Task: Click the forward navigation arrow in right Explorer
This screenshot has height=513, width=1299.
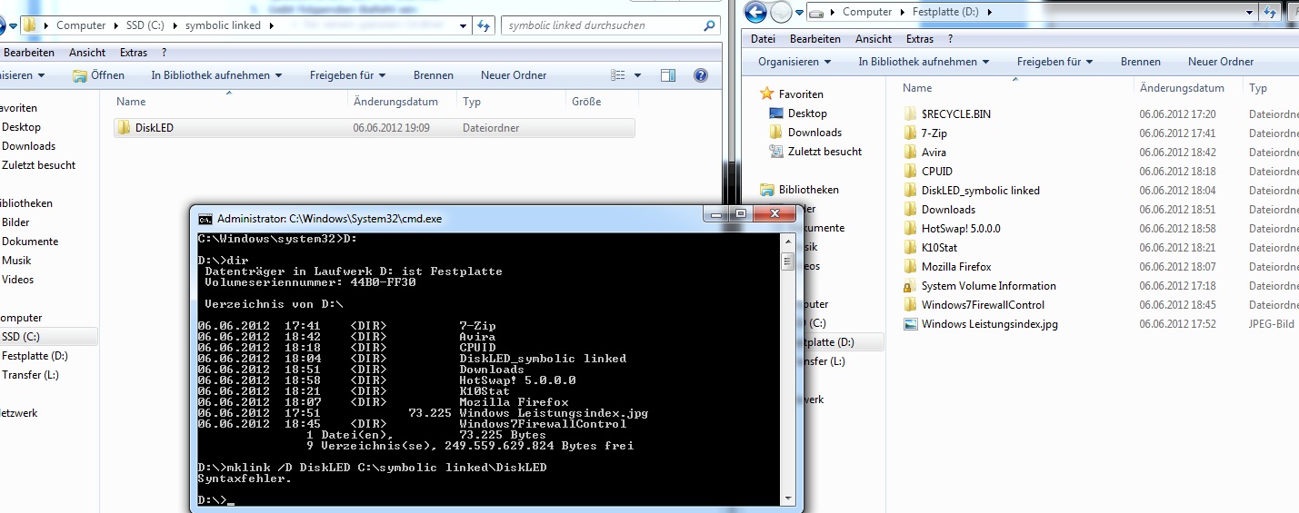Action: pyautogui.click(x=781, y=12)
